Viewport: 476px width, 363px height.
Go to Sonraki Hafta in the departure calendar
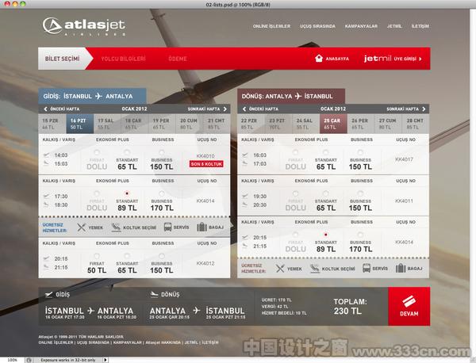pyautogui.click(x=207, y=109)
